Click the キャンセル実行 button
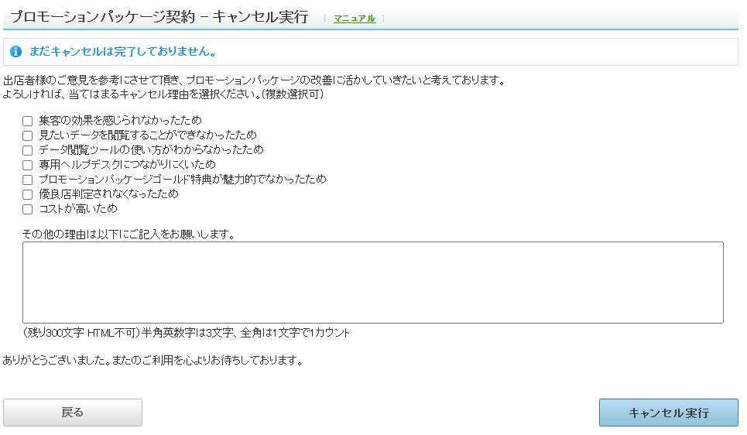Screen dimensions: 747x435 668,413
